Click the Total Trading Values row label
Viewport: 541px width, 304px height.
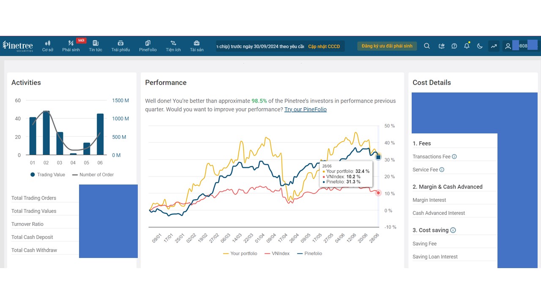34,211
